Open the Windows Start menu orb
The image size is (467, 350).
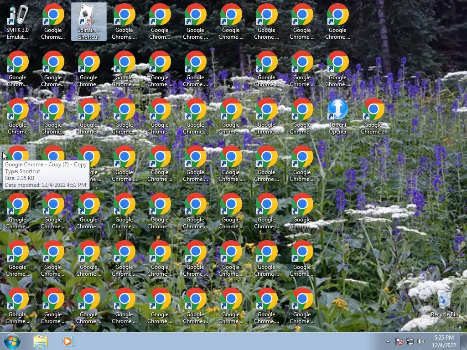(x=12, y=341)
